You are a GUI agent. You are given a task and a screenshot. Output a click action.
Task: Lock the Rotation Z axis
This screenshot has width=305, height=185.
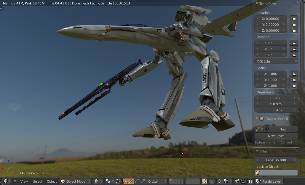coord(293,55)
